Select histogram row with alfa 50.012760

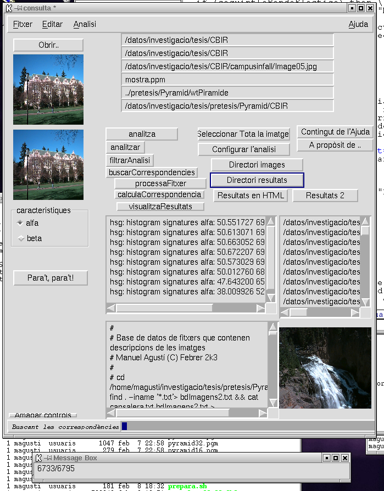tap(187, 272)
